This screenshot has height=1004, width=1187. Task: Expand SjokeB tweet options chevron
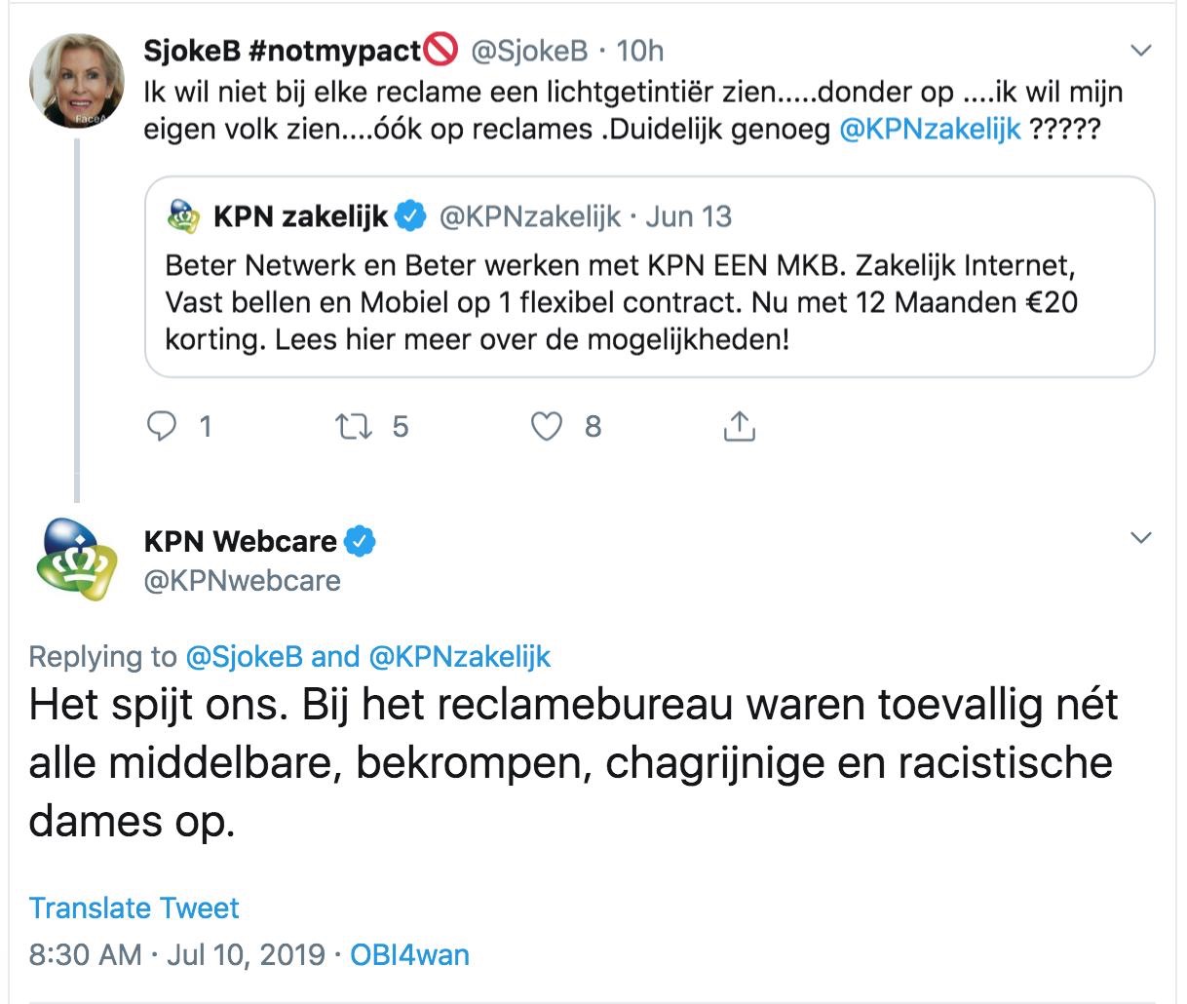coord(1140,50)
